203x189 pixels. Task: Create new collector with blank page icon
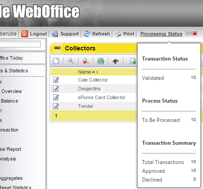56,61
